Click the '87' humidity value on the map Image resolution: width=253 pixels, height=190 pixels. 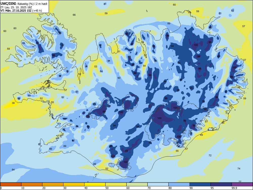(77, 92)
